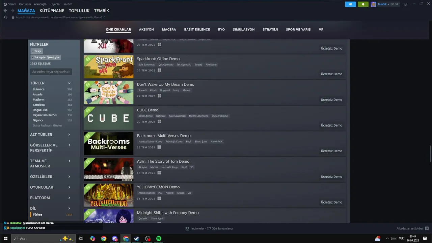Click the tag search input field
This screenshot has width=432, height=243.
point(51,72)
